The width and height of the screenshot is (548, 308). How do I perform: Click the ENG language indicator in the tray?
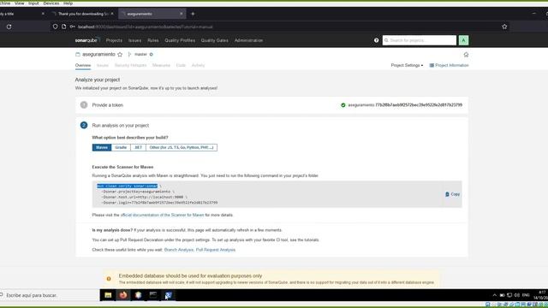tap(525, 295)
